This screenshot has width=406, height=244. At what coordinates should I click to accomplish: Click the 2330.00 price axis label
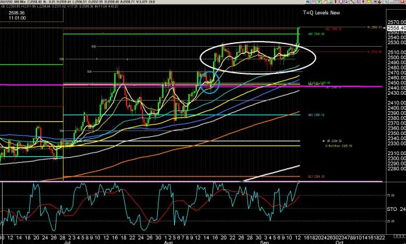click(x=396, y=143)
